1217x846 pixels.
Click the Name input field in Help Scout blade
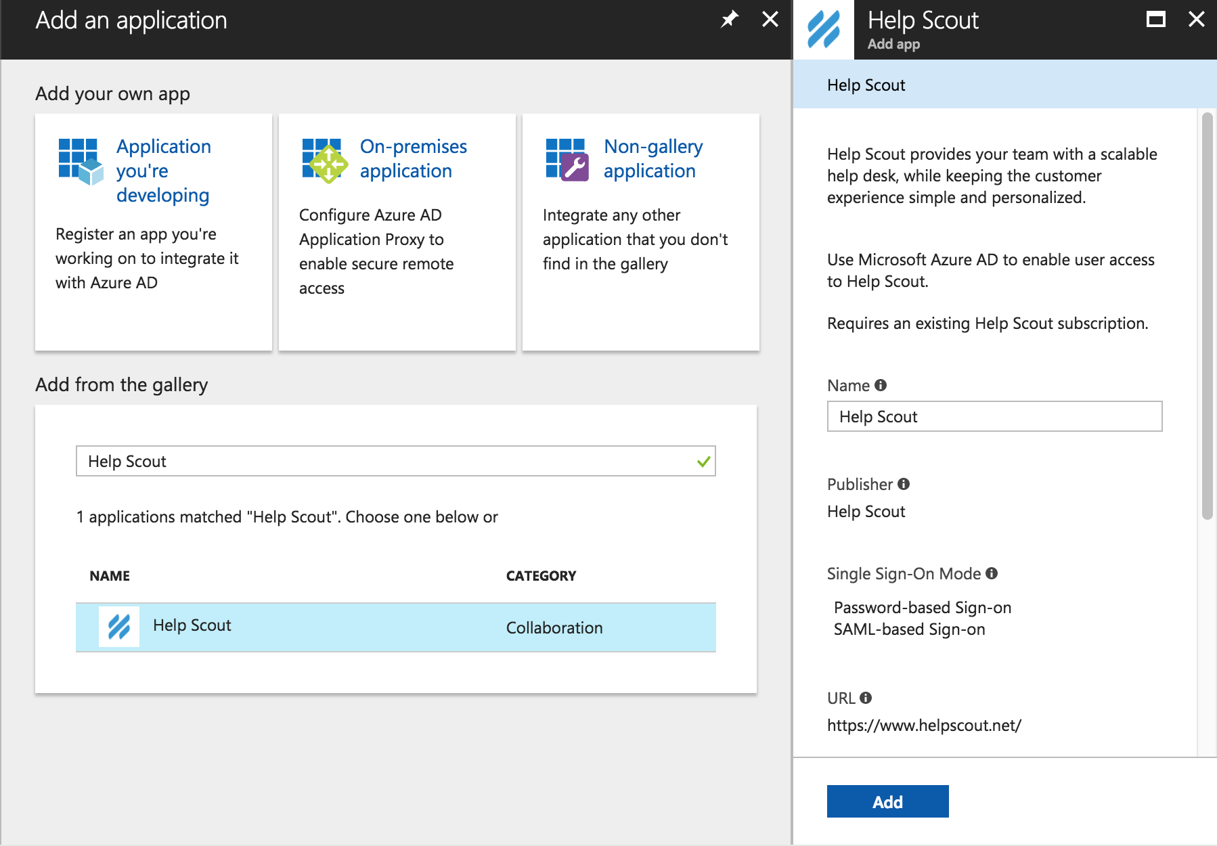coord(994,416)
